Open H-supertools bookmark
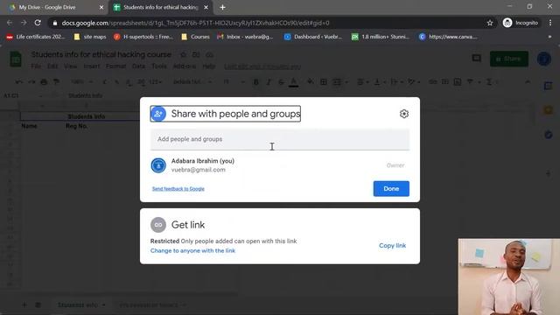The image size is (560, 315). (143, 37)
